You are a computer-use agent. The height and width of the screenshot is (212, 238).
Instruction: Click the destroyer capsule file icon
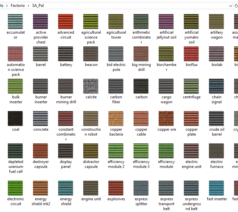point(40,151)
